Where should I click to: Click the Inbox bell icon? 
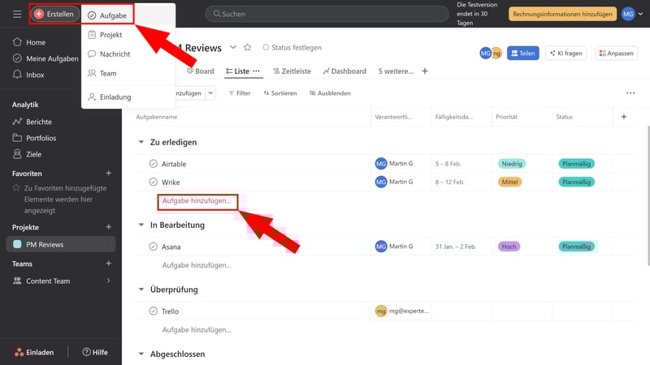tap(18, 75)
